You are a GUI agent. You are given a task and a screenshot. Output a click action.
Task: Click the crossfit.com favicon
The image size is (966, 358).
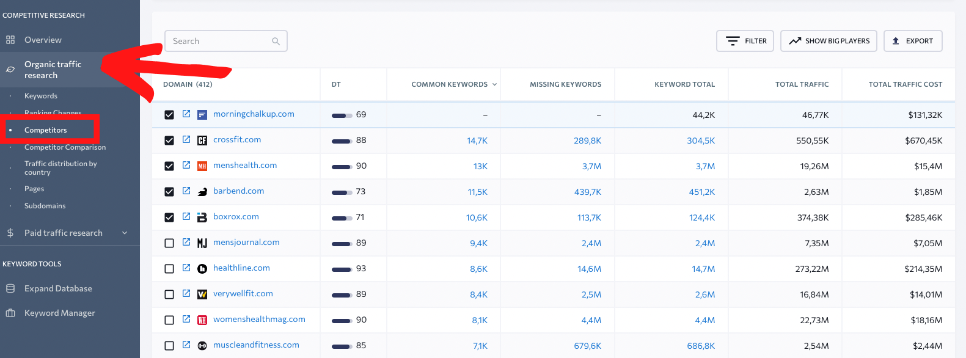pos(202,141)
